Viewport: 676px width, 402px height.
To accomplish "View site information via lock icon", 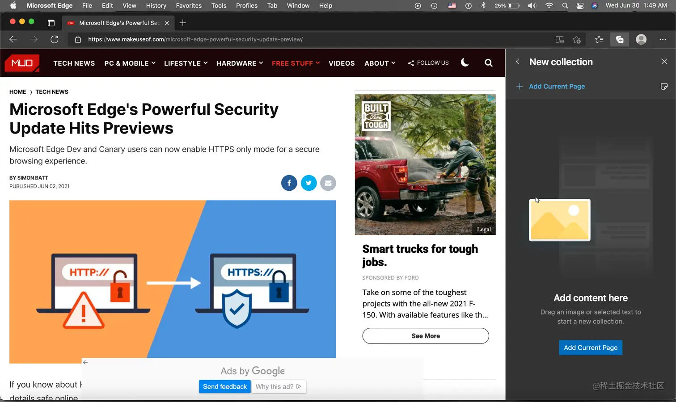I will tap(78, 39).
